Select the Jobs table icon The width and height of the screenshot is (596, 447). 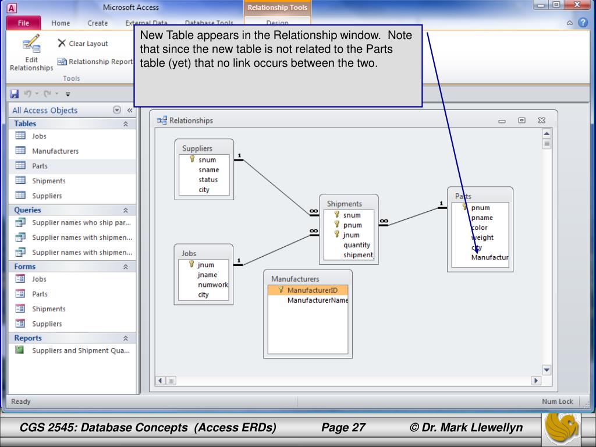20,136
